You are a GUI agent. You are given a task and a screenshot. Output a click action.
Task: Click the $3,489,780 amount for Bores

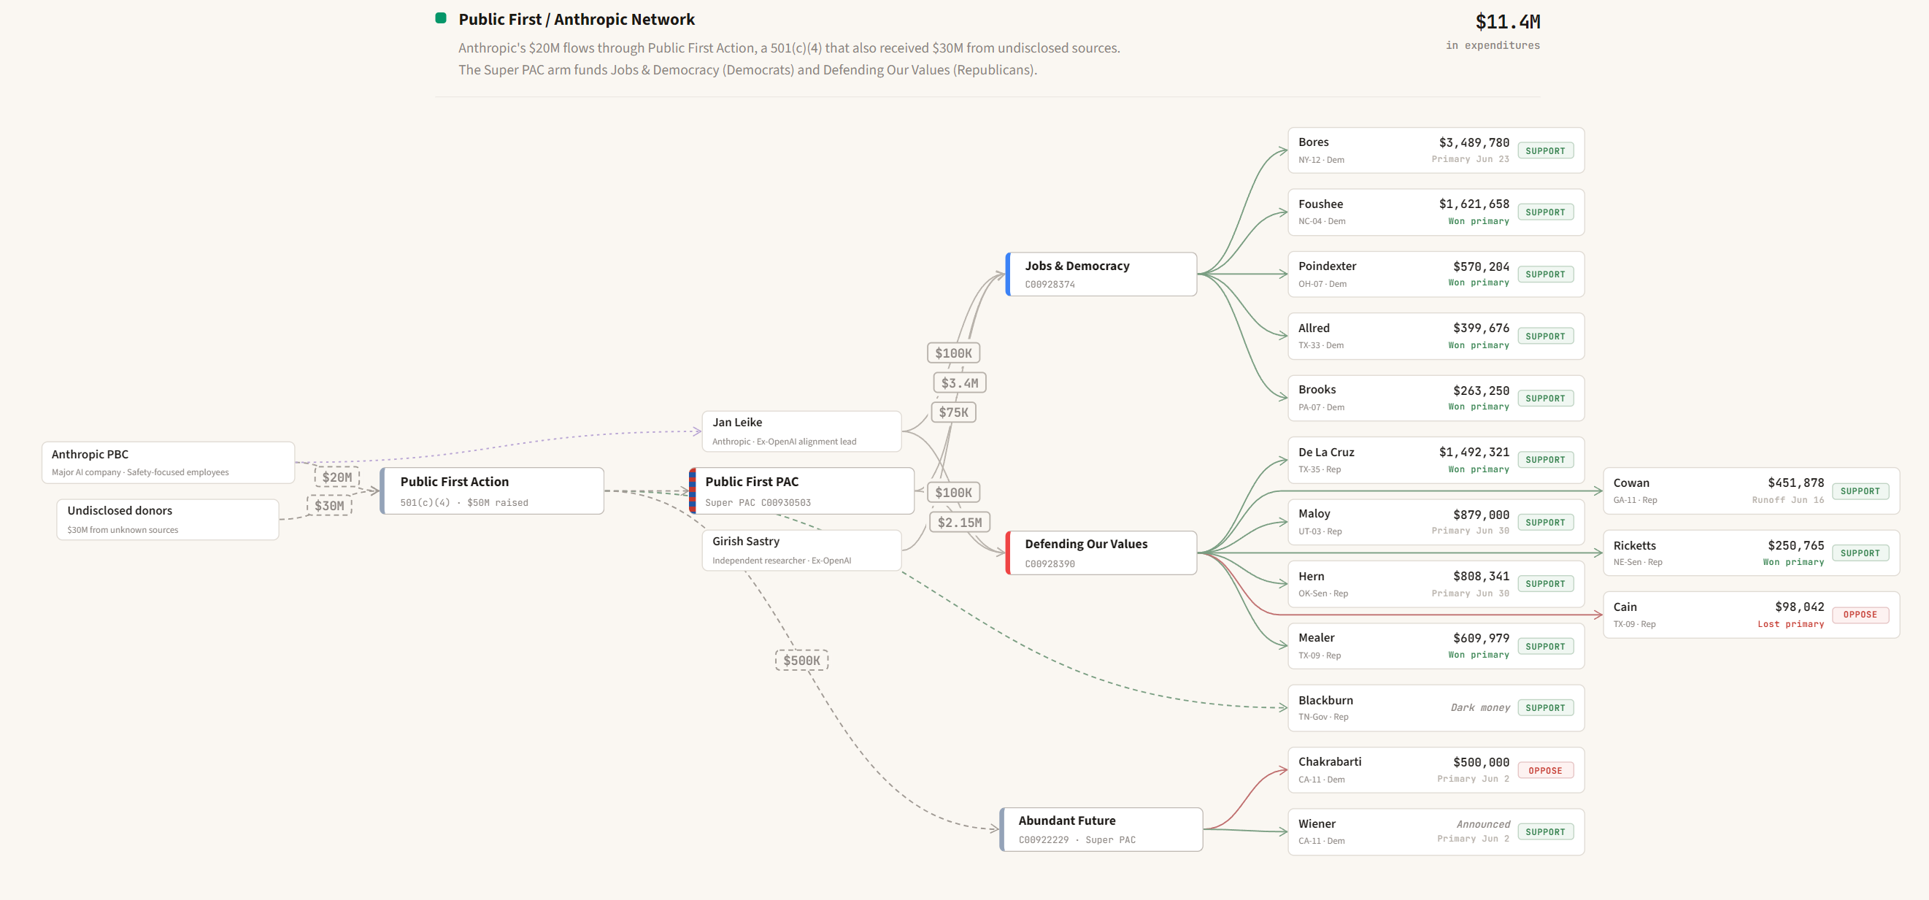(x=1474, y=142)
